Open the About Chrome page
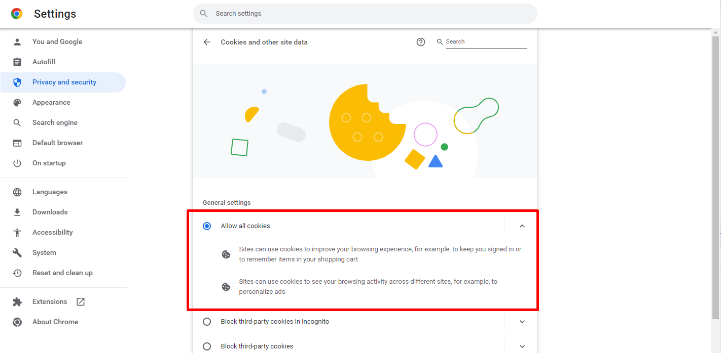Screen dimensions: 721x353 (55, 322)
